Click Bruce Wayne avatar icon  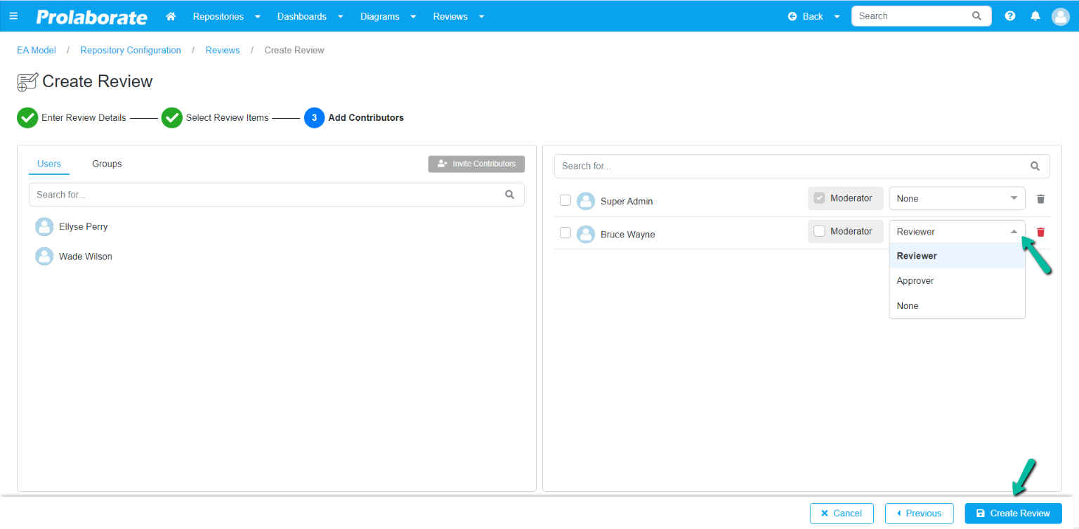tap(586, 234)
